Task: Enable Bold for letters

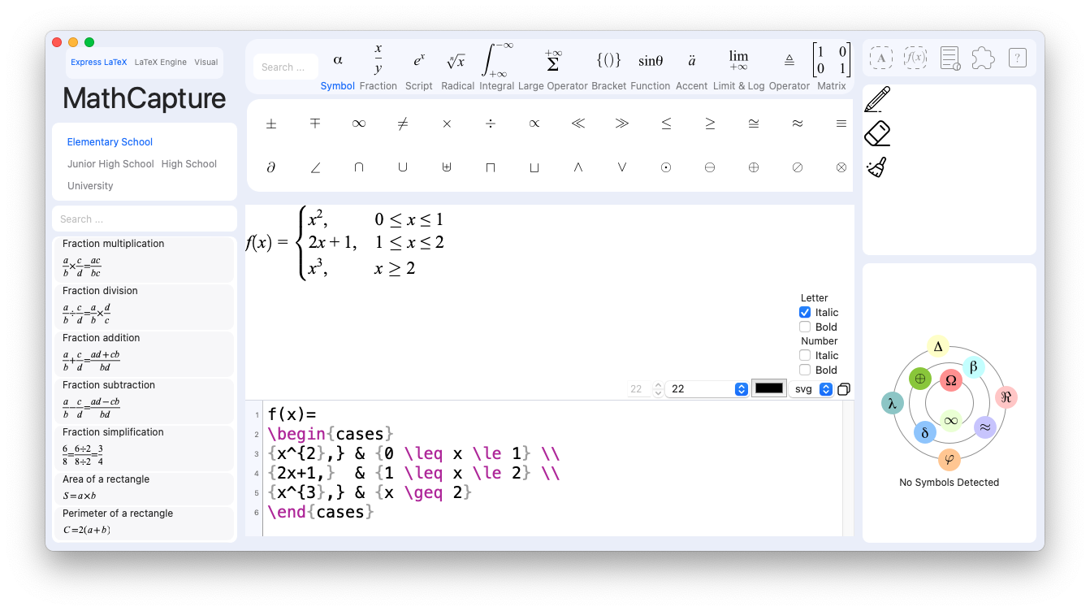Action: (x=805, y=327)
